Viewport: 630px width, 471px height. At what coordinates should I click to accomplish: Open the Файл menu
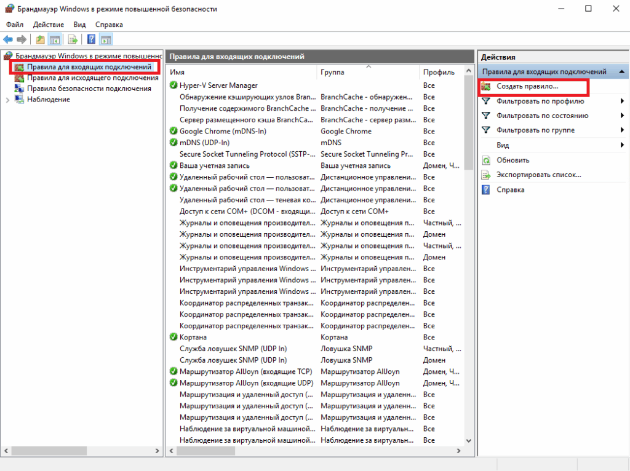[x=15, y=25]
